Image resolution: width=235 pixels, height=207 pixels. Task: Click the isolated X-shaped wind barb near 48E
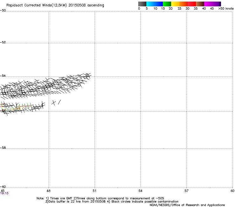tap(54, 103)
